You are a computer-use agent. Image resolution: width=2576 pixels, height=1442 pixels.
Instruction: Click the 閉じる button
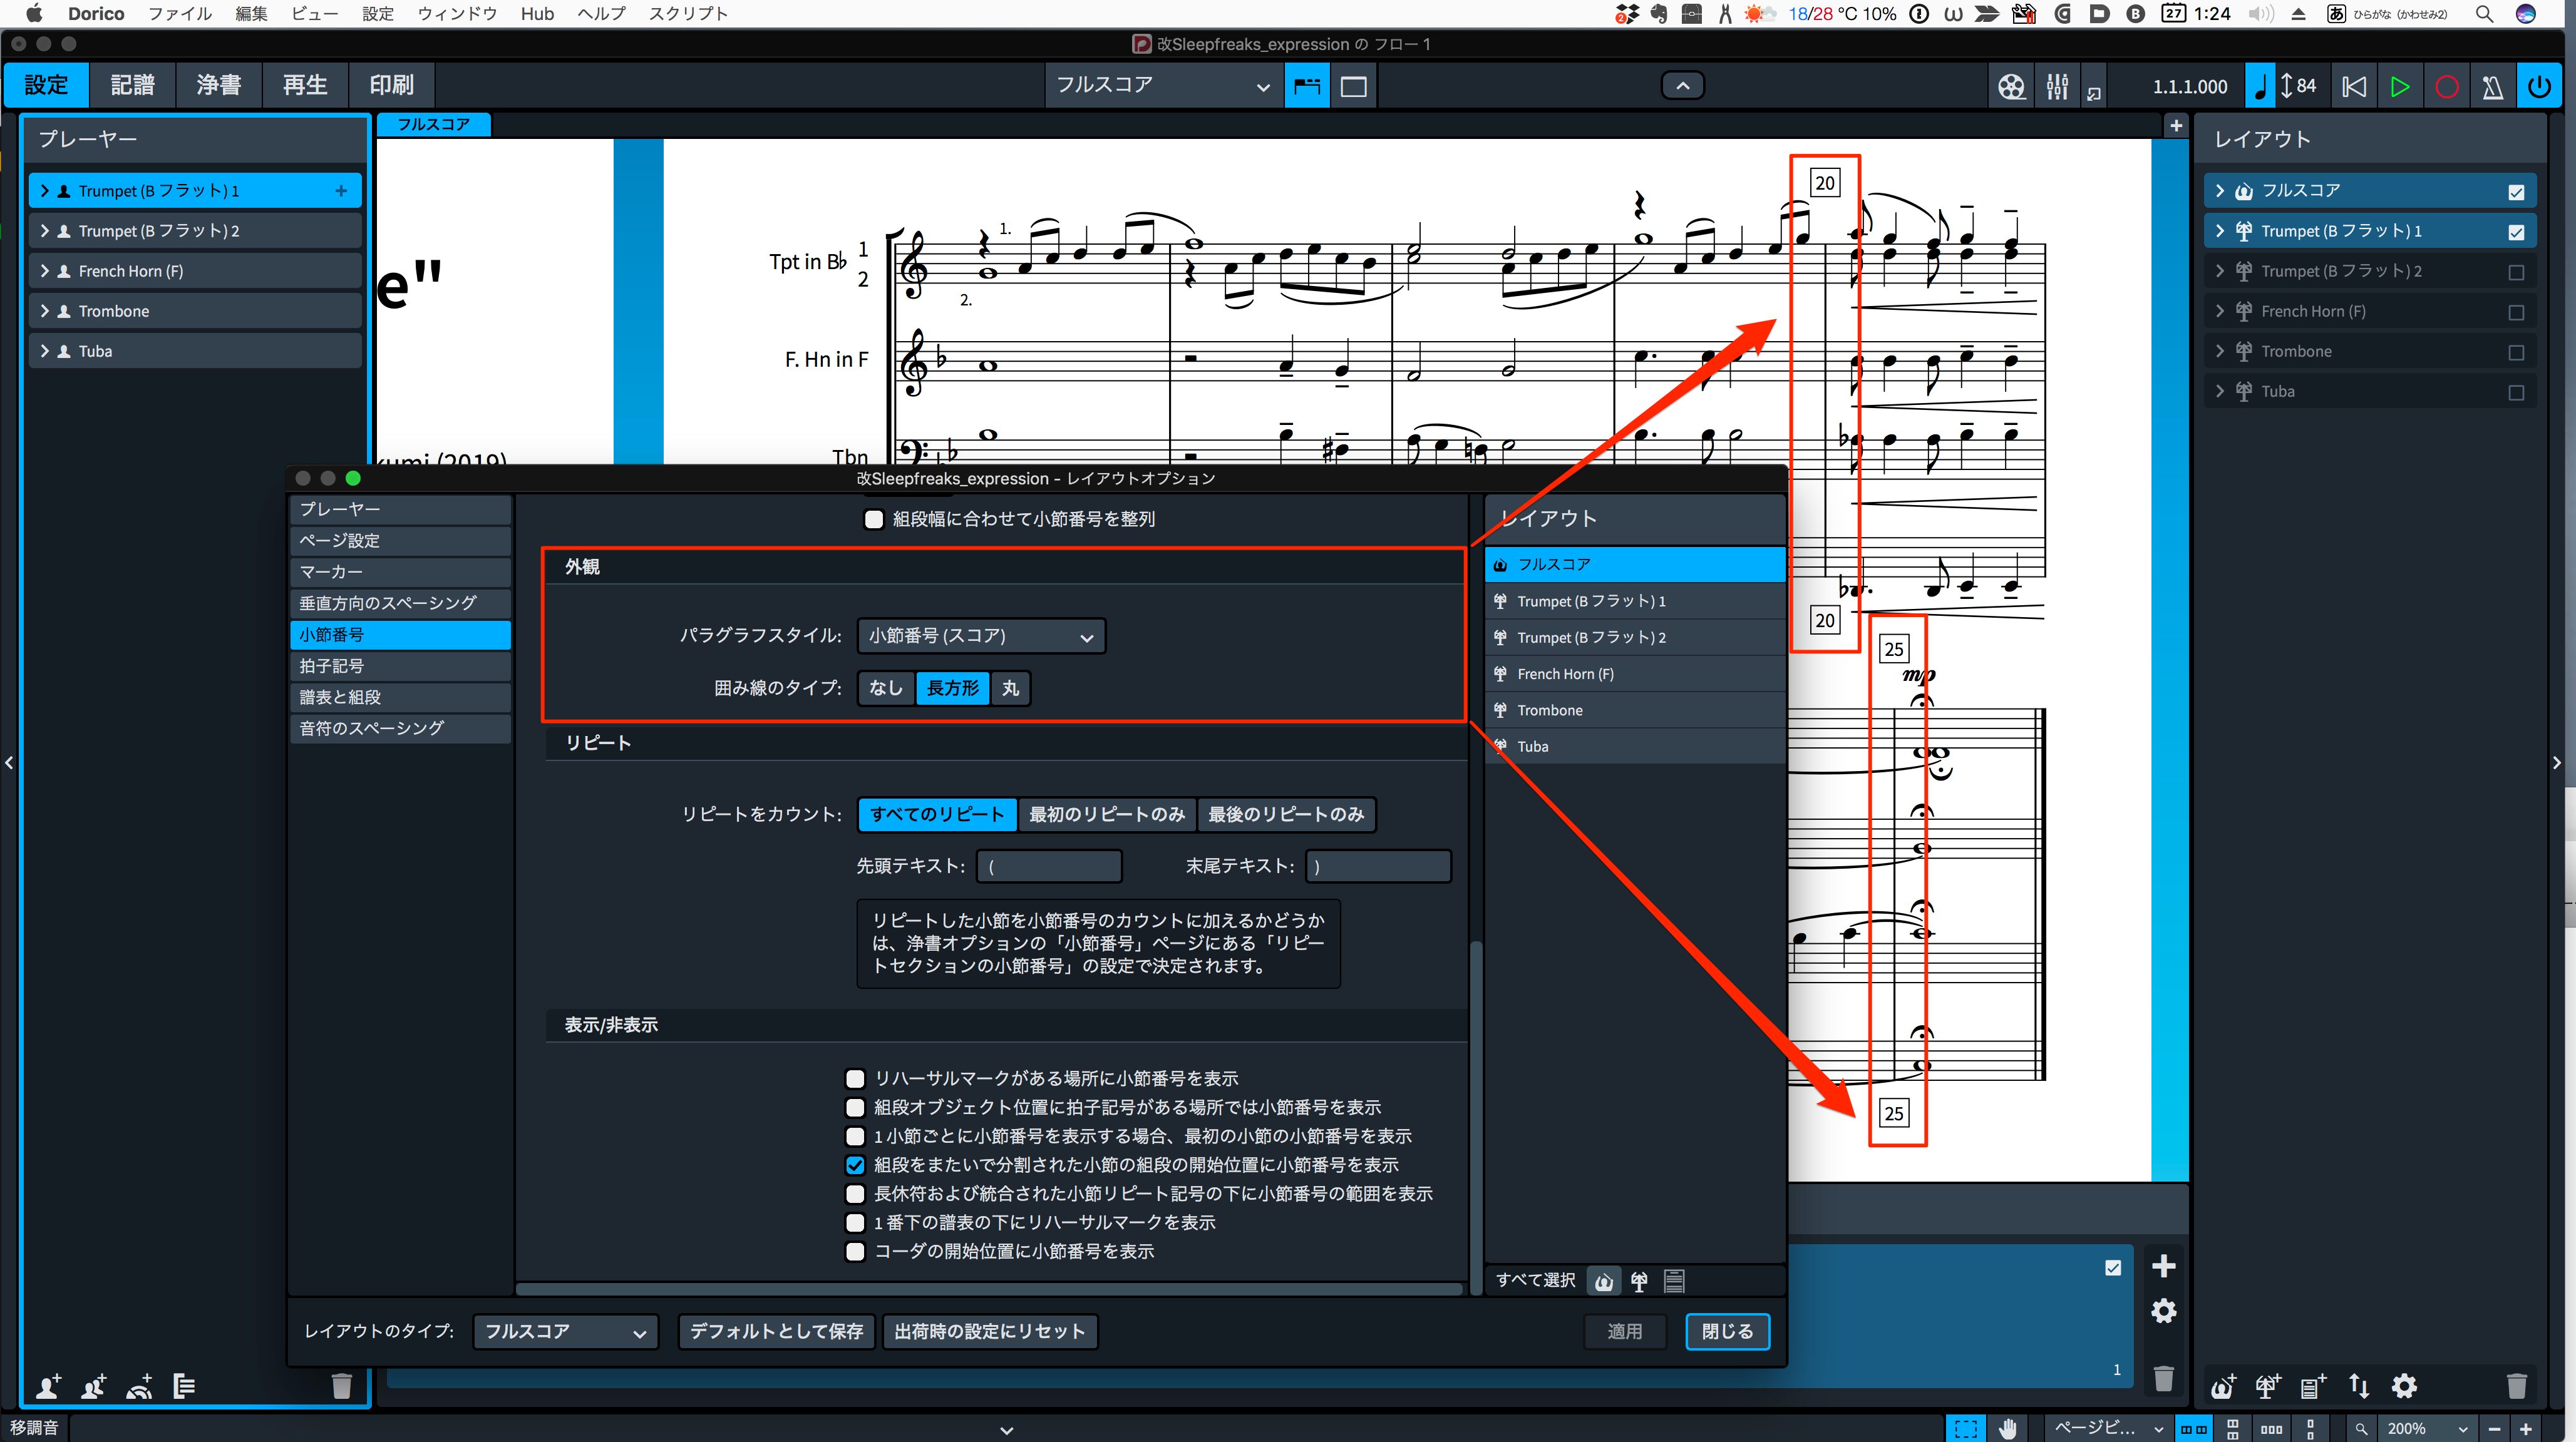[x=1727, y=1332]
